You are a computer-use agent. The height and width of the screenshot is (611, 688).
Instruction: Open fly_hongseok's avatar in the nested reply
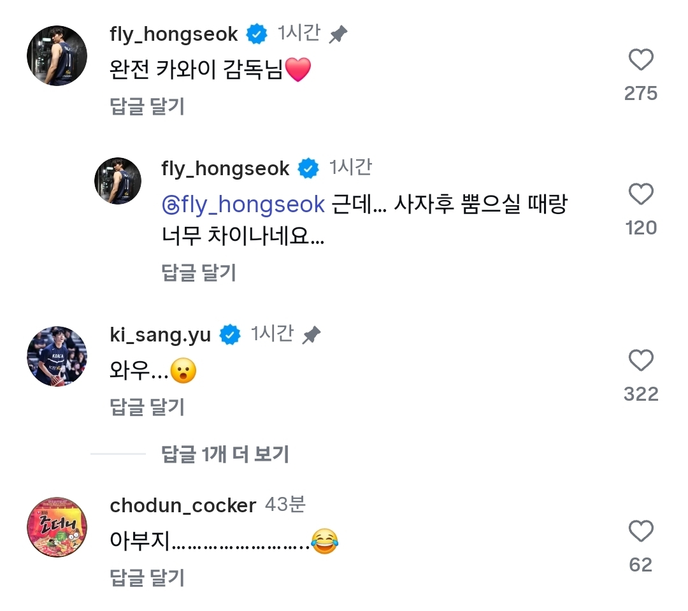point(118,181)
